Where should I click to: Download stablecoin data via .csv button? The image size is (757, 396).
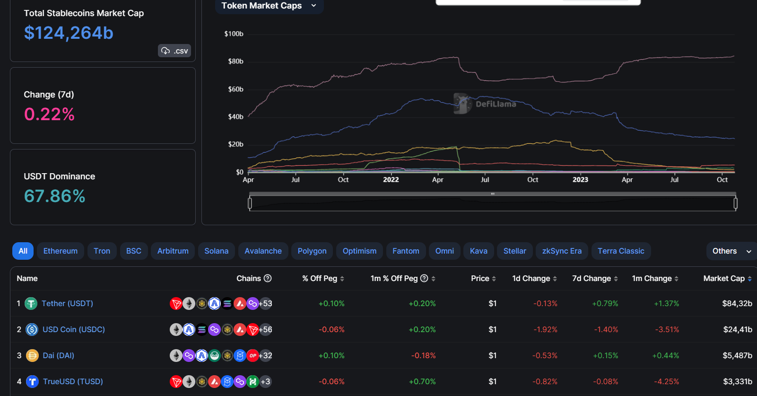[x=174, y=51]
